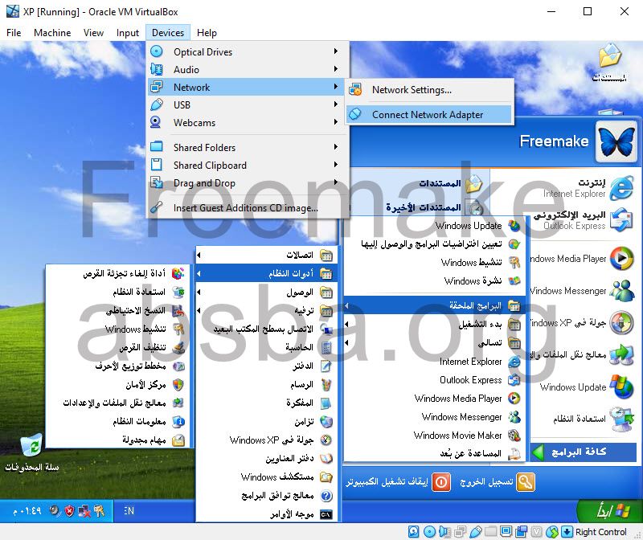Expand the Shared Clipboard submenu
The height and width of the screenshot is (540, 643).
coord(248,165)
